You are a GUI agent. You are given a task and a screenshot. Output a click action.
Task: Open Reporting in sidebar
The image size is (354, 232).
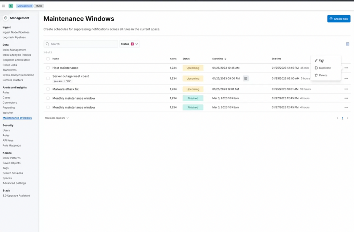coord(9,107)
